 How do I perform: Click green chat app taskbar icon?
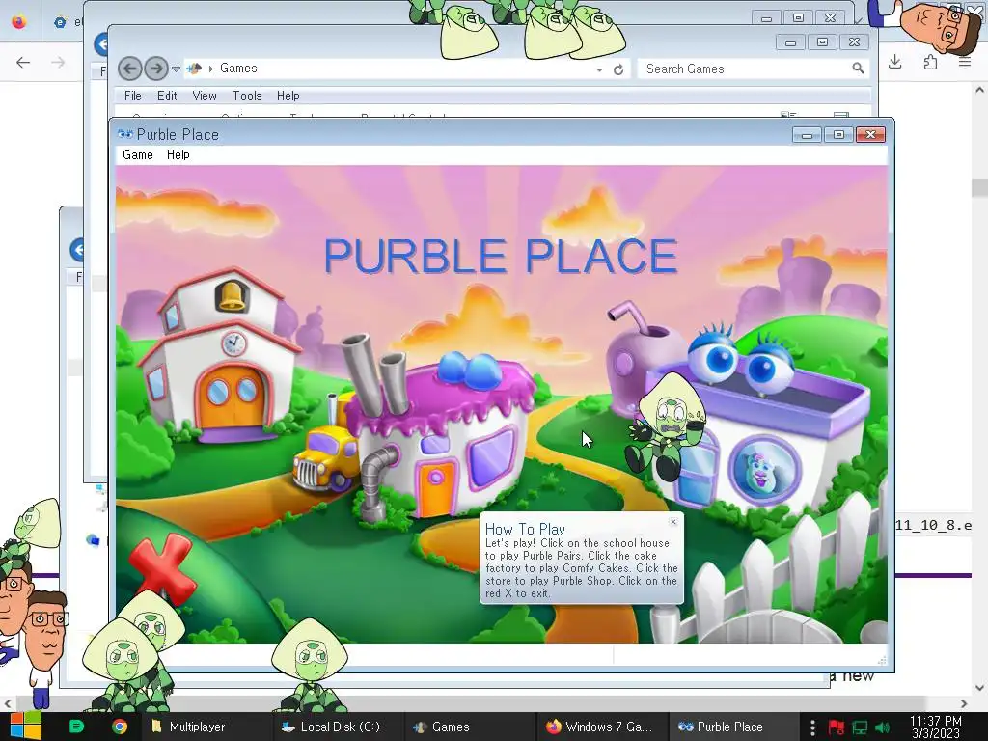[76, 727]
